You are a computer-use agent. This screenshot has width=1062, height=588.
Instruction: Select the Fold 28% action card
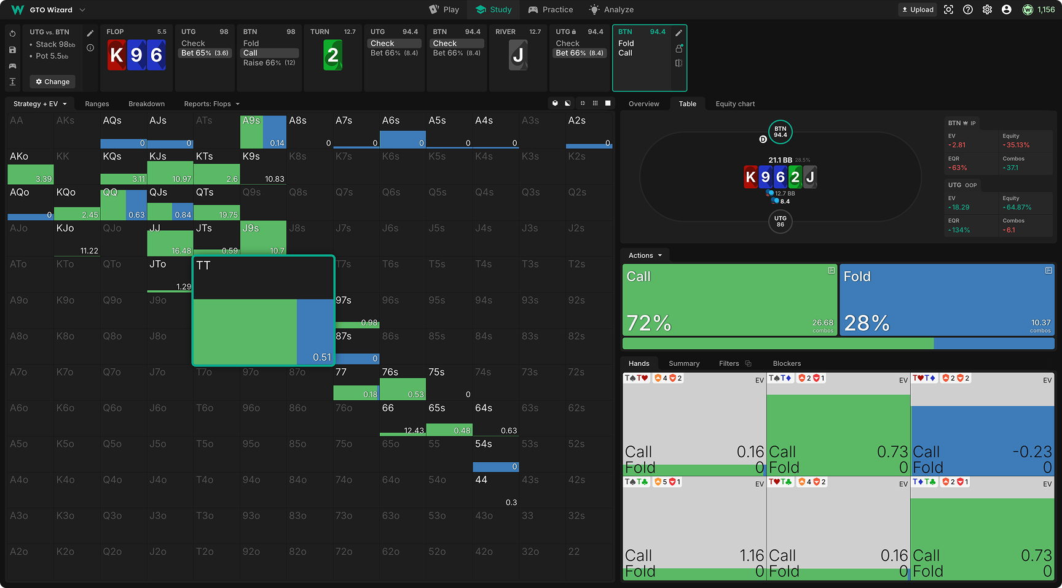click(x=947, y=300)
